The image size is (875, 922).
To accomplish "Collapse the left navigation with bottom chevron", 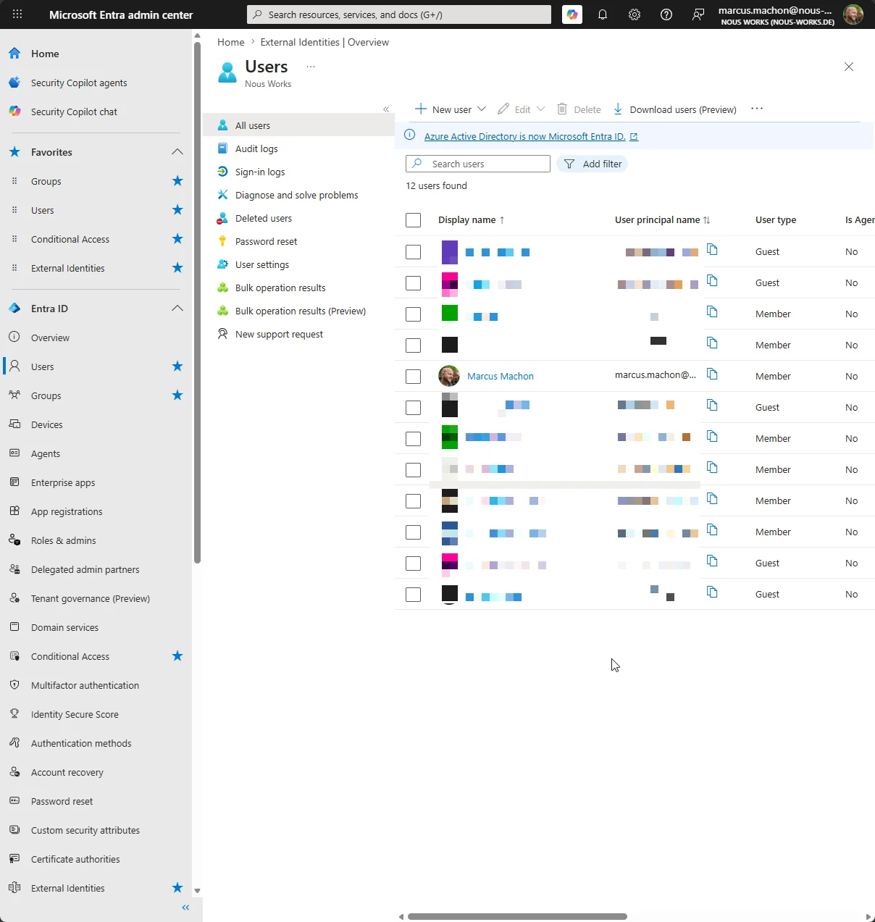I will pos(185,908).
